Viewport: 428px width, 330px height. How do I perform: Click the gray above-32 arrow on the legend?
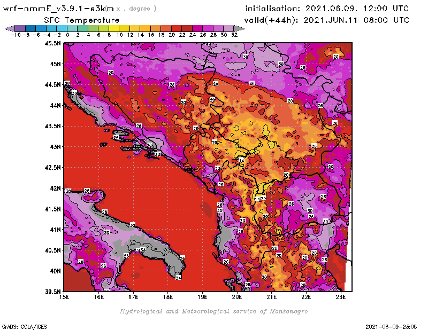coord(239,28)
